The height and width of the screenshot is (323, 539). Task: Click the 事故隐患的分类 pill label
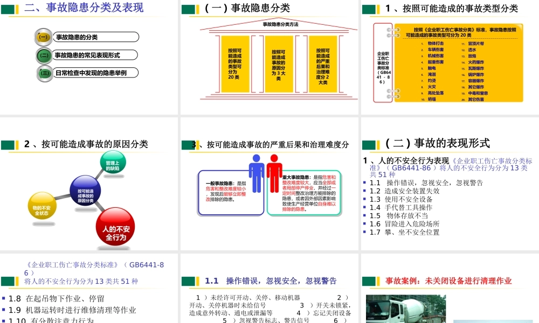click(96, 37)
